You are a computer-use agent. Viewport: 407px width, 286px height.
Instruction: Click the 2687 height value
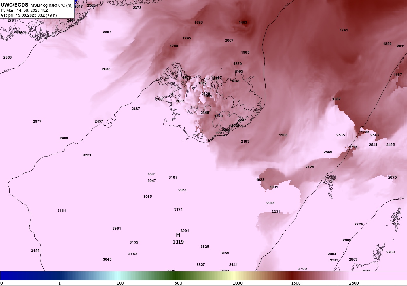[x=136, y=109]
